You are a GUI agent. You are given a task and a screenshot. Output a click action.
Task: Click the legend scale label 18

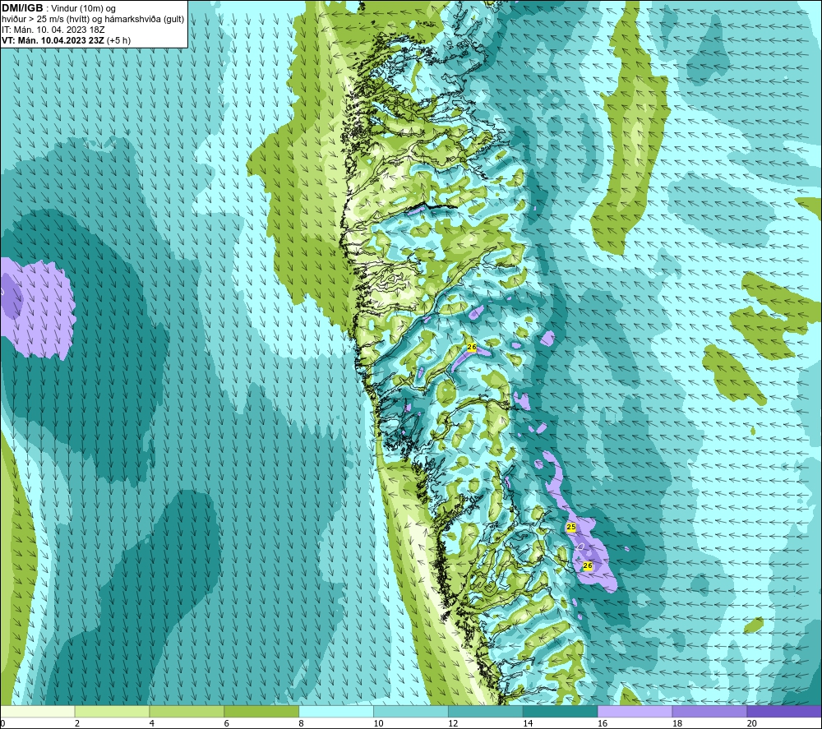[x=677, y=723]
